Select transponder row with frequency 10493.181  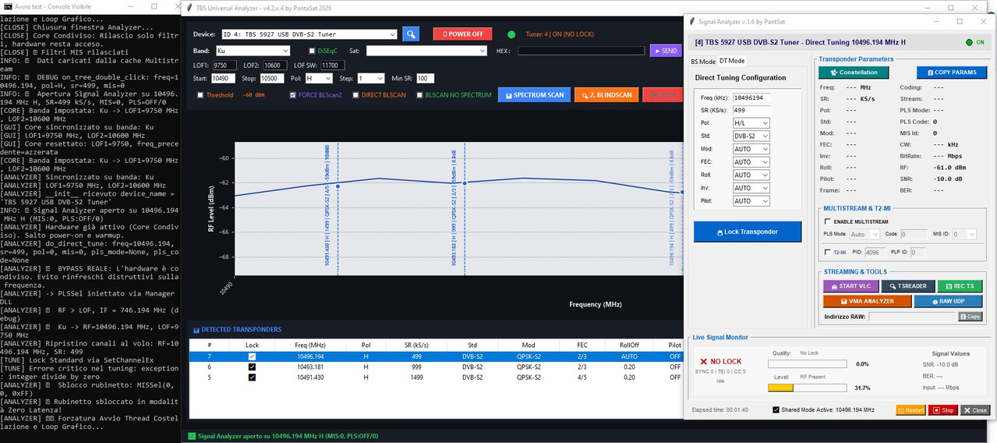pyautogui.click(x=435, y=367)
